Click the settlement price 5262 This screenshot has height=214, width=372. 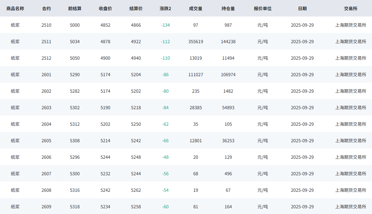[136, 190]
